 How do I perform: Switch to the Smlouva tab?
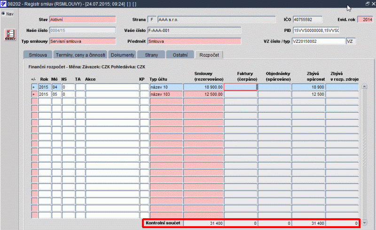click(38, 55)
